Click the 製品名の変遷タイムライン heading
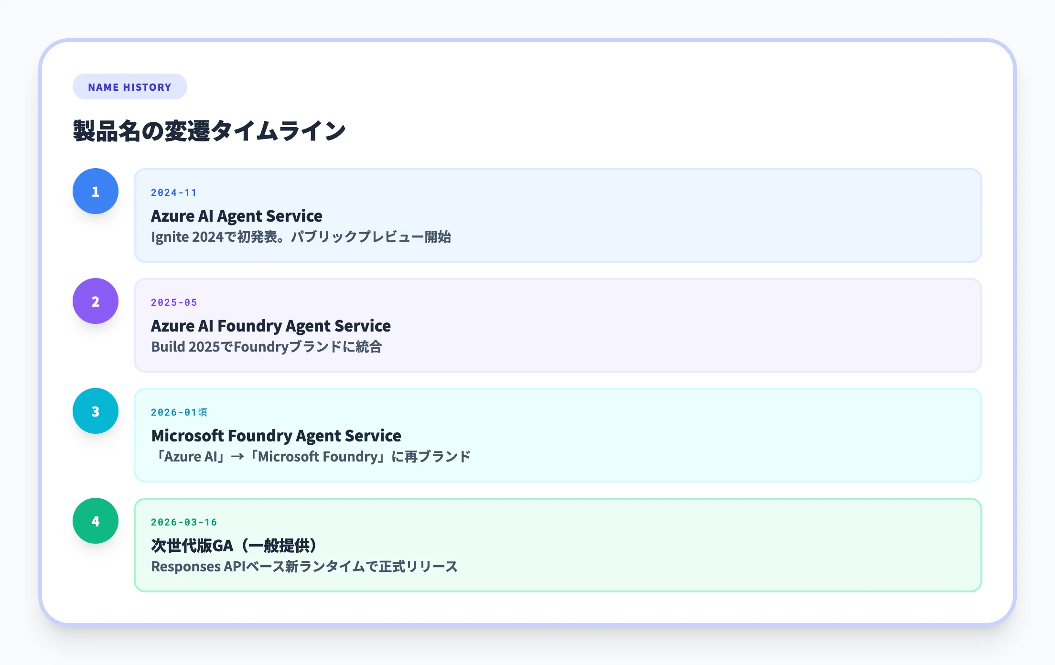This screenshot has width=1055, height=665. tap(209, 131)
